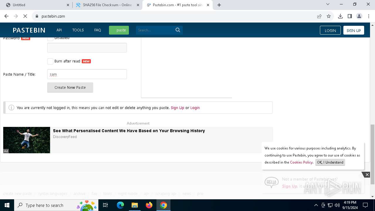This screenshot has width=375, height=211.
Task: Click the page vertical scrollbar
Action: 372,154
